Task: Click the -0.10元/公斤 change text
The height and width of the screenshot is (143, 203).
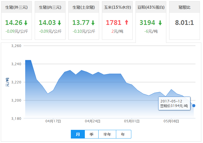Action: [84, 31]
